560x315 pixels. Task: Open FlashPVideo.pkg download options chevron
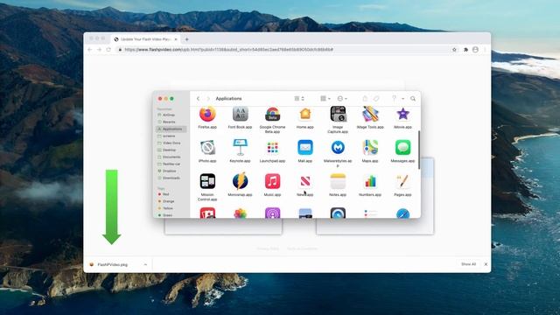point(145,264)
